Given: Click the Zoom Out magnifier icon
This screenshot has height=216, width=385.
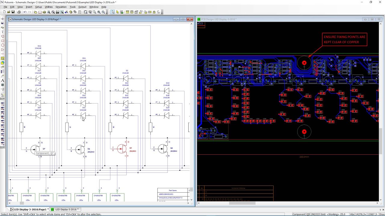Looking at the screenshot, I should tap(103, 12).
